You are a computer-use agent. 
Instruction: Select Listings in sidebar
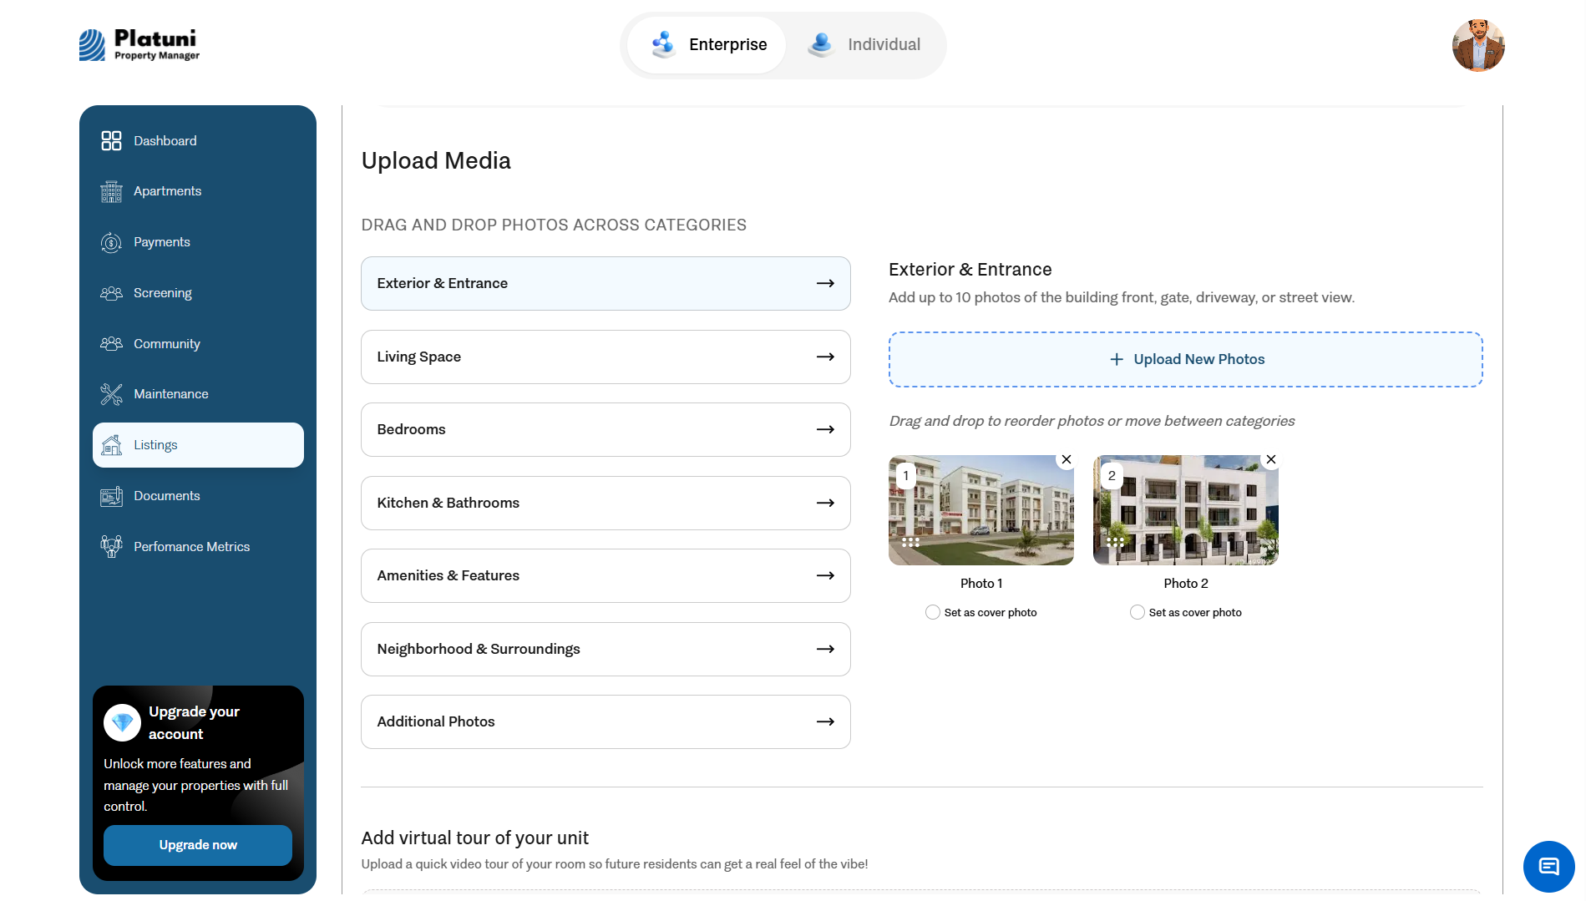coord(198,445)
